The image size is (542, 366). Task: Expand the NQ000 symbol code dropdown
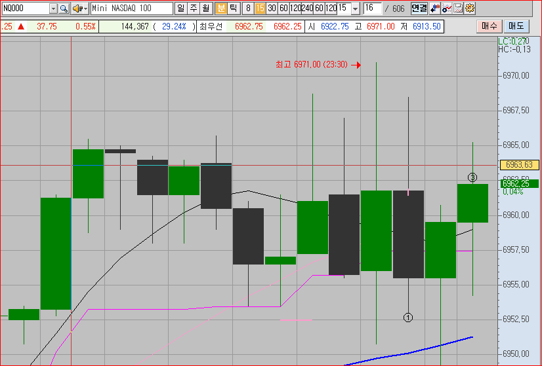pos(53,9)
